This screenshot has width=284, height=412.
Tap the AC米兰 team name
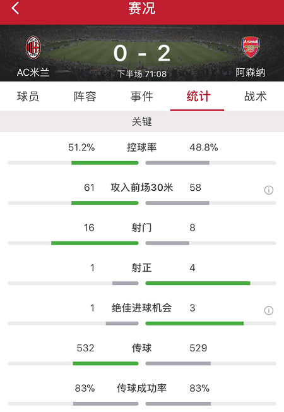[x=33, y=73]
